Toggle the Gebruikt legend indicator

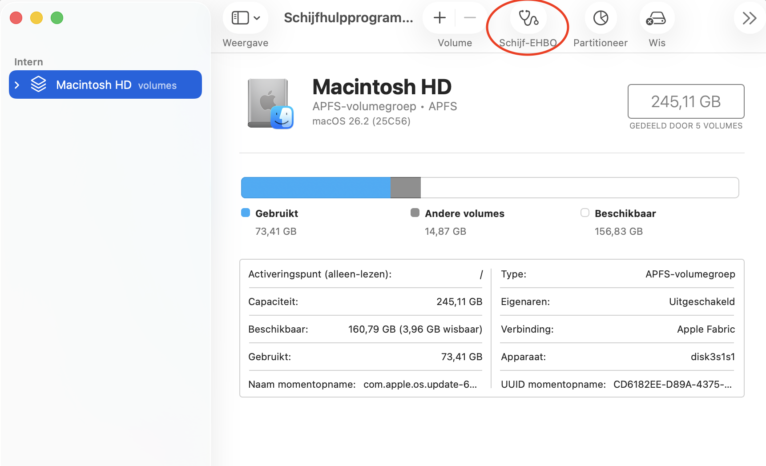point(245,213)
